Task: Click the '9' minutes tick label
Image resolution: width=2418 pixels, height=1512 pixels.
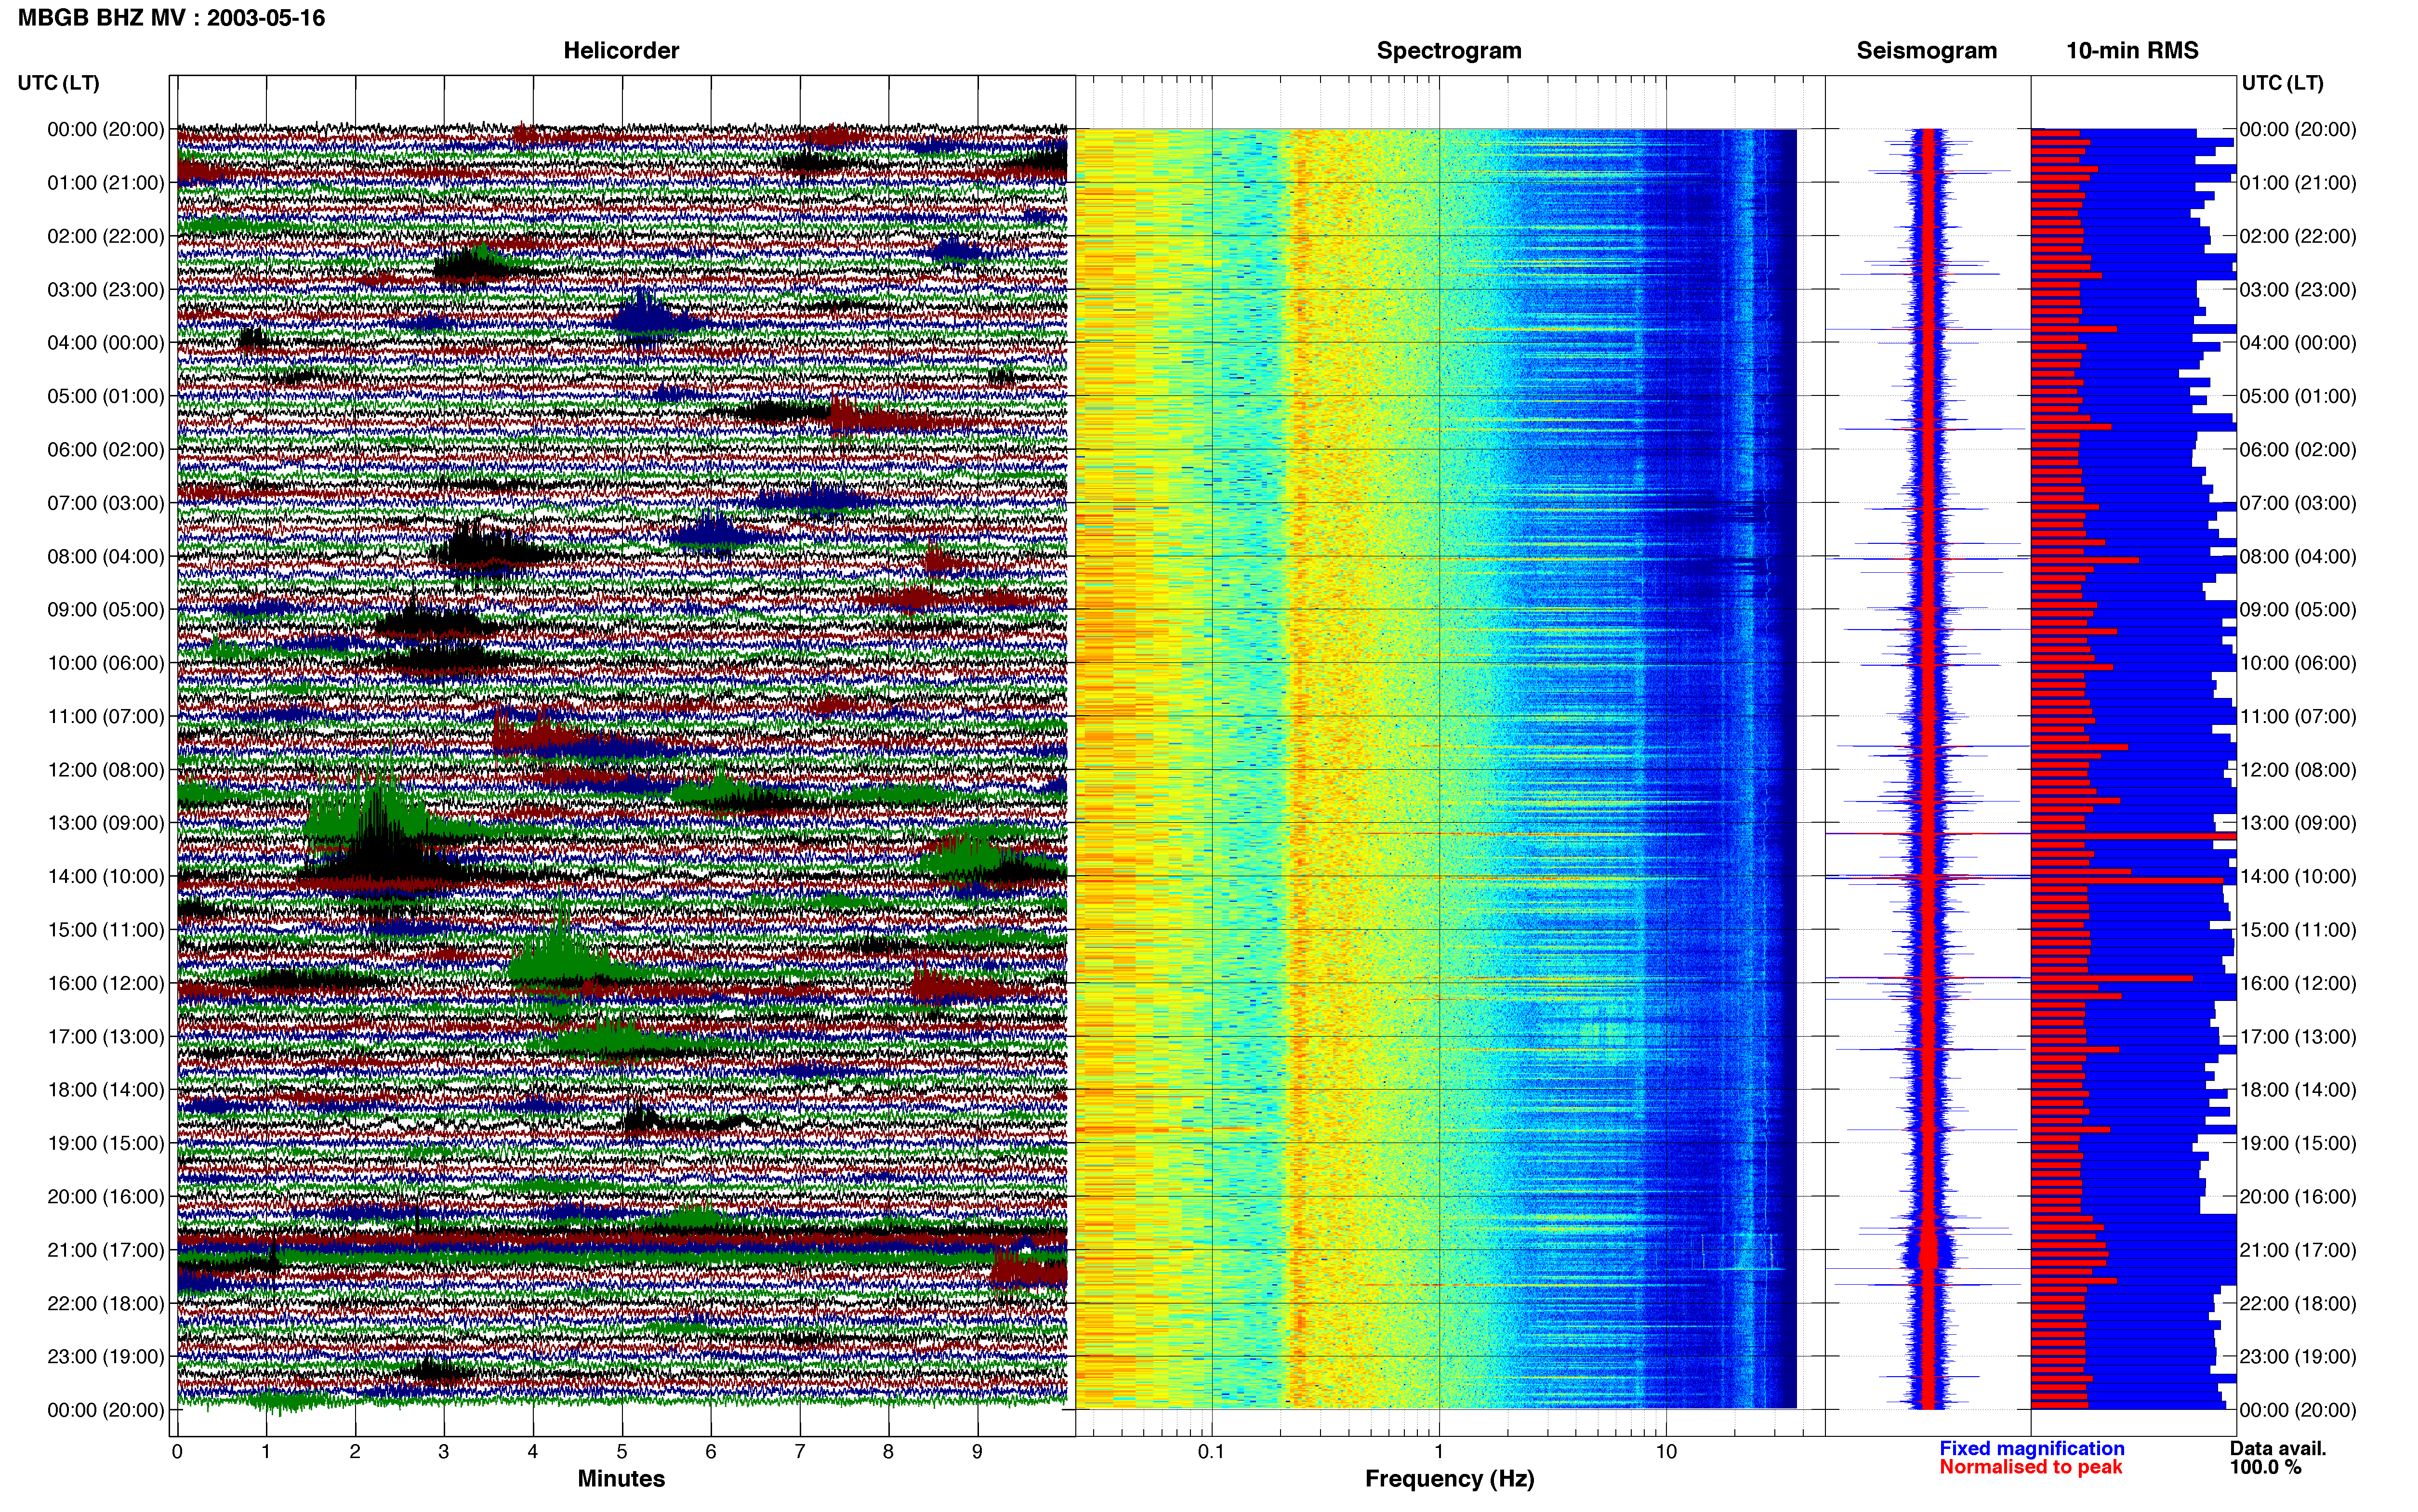Action: coord(978,1451)
